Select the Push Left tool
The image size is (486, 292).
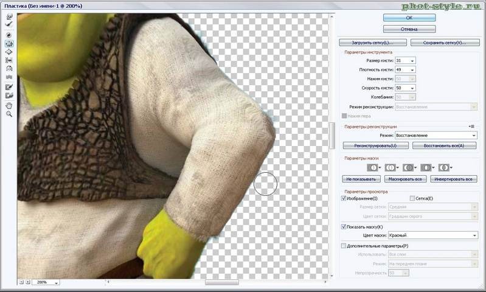9,60
